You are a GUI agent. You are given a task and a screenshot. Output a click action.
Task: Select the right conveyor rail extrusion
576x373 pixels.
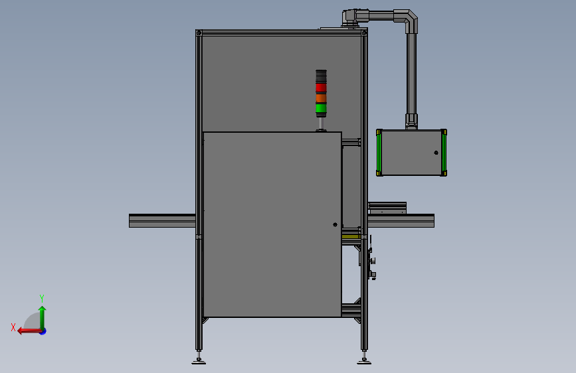point(401,220)
